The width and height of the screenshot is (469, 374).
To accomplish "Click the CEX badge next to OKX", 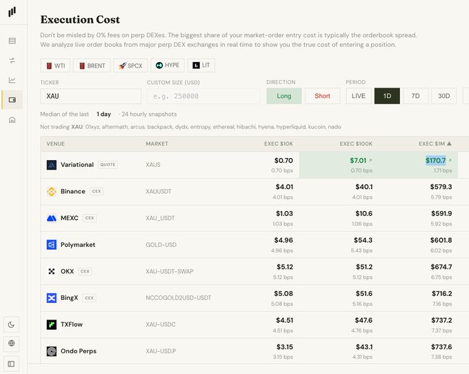I will pyautogui.click(x=85, y=271).
